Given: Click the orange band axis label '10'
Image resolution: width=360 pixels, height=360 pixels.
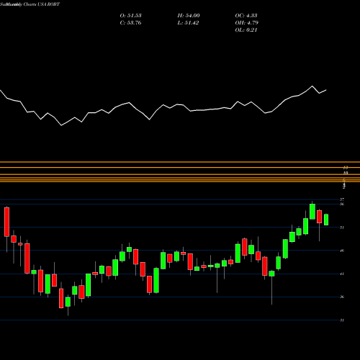Looking at the screenshot, I should [346, 173].
